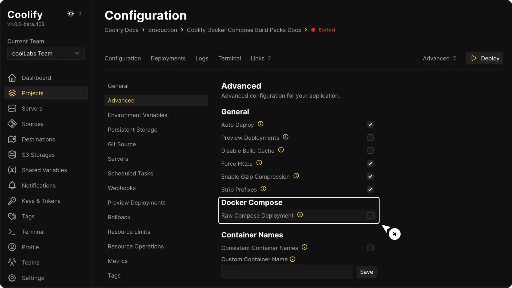Expand the Advanced dropdown near Deploy

tap(439, 58)
